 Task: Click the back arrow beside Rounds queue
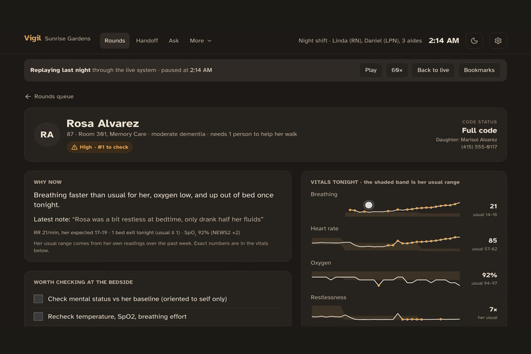[x=28, y=96]
